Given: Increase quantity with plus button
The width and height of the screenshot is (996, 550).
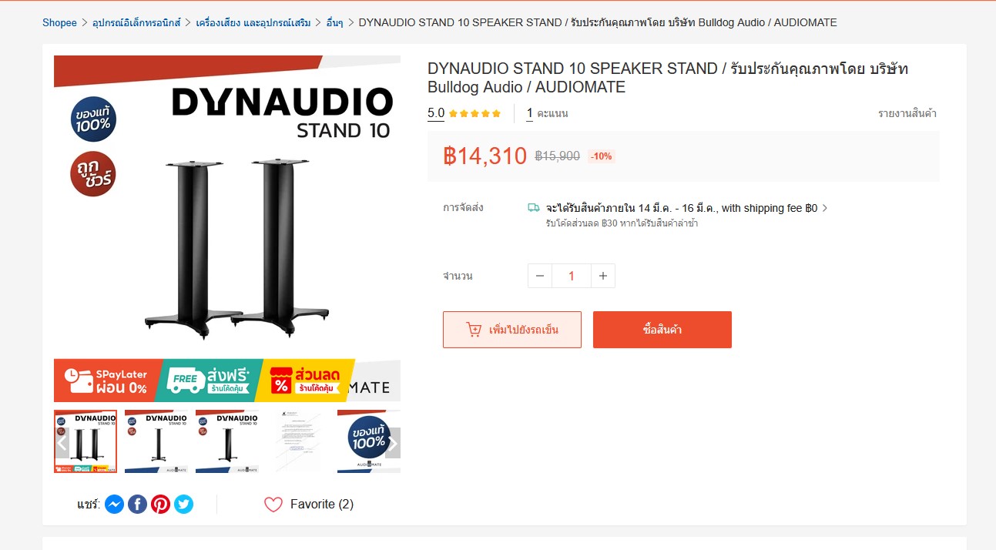Looking at the screenshot, I should [x=603, y=276].
